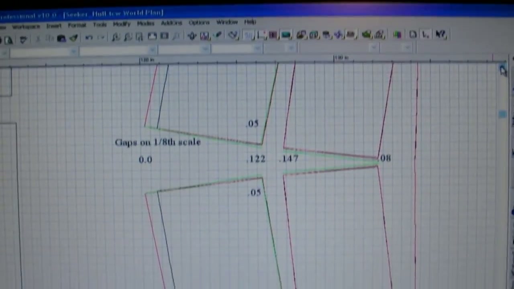Click the second zoom magnifier icon
The width and height of the screenshot is (514, 289).
click(128, 37)
